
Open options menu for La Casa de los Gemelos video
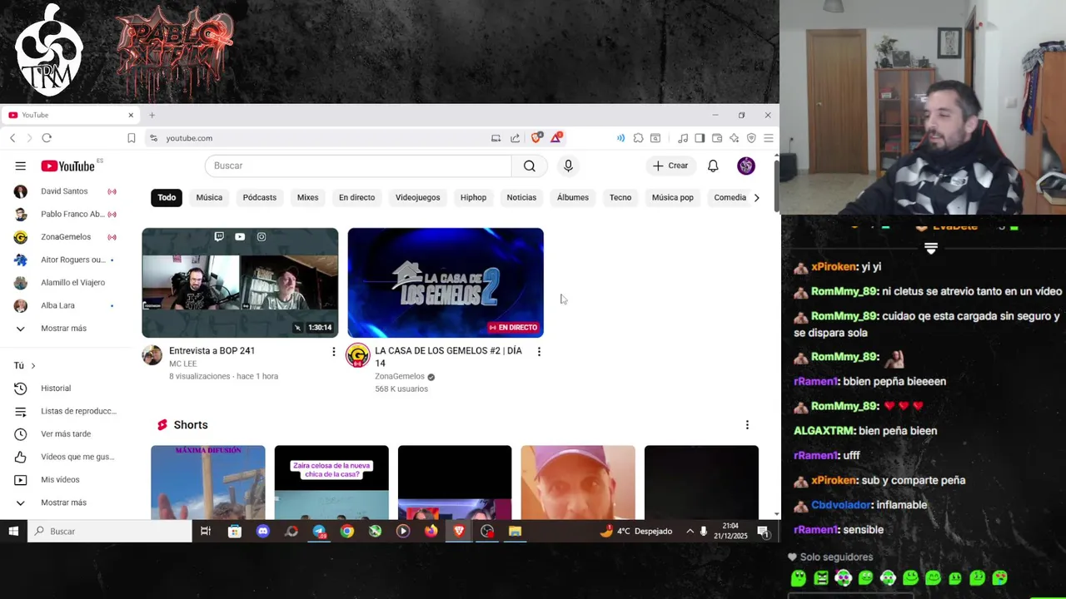pyautogui.click(x=539, y=352)
